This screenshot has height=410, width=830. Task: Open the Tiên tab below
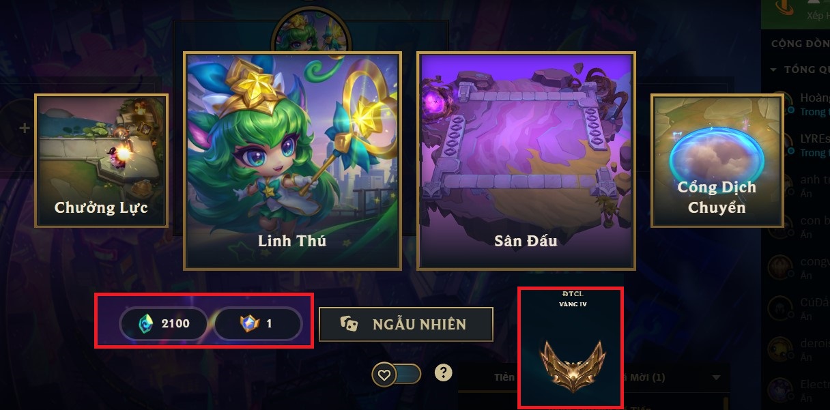point(505,377)
